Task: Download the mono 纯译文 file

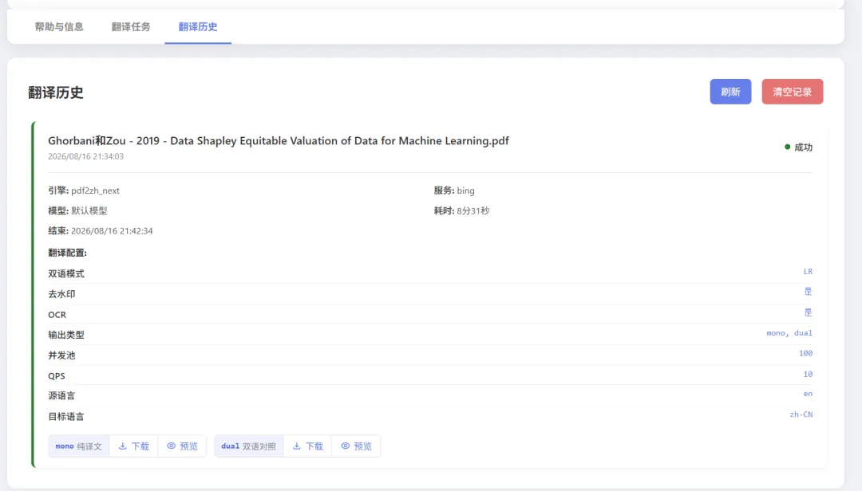Action: (133, 446)
